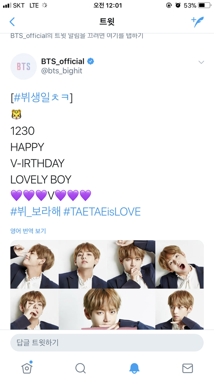Tap the back arrow icon

coord(12,21)
